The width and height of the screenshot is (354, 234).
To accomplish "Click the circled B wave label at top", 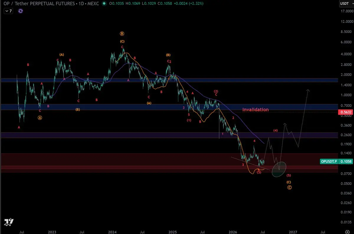I will [122, 34].
